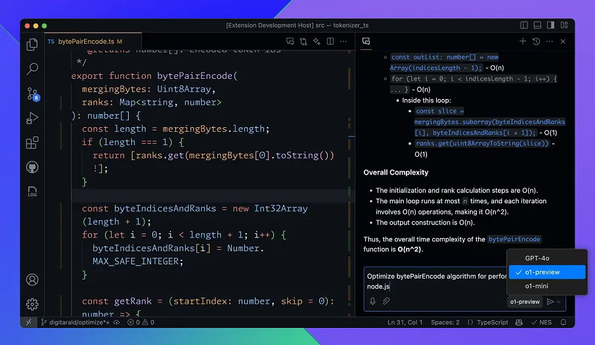Expand the send button dropdown chevron
The width and height of the screenshot is (595, 345).
pyautogui.click(x=559, y=302)
